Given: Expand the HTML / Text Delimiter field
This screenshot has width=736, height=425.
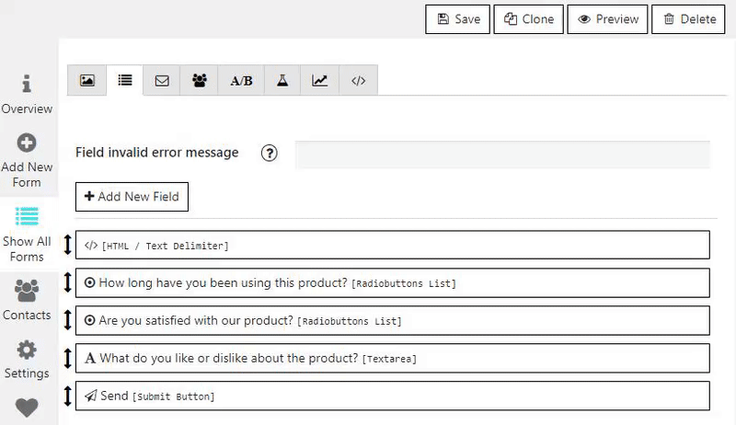Looking at the screenshot, I should (x=393, y=245).
